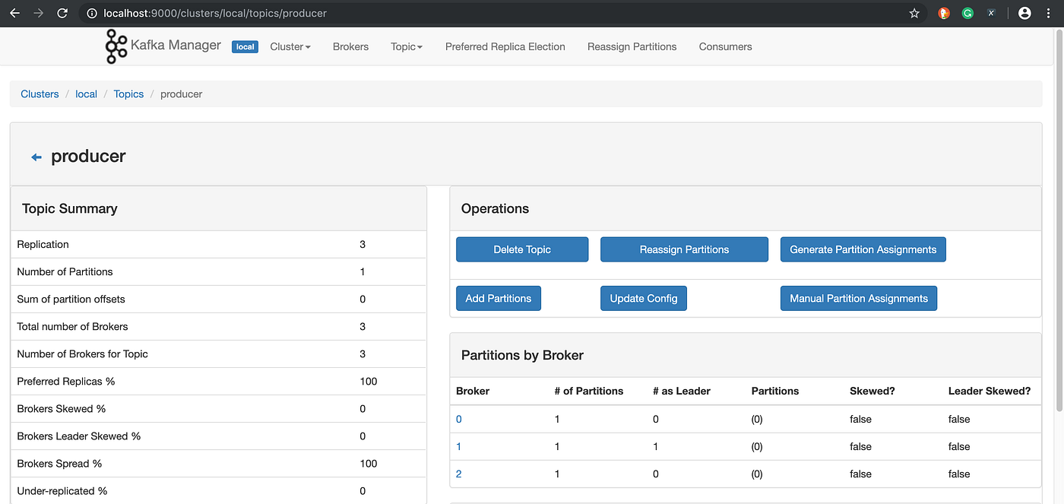Open Update Config for the topic

tap(644, 298)
